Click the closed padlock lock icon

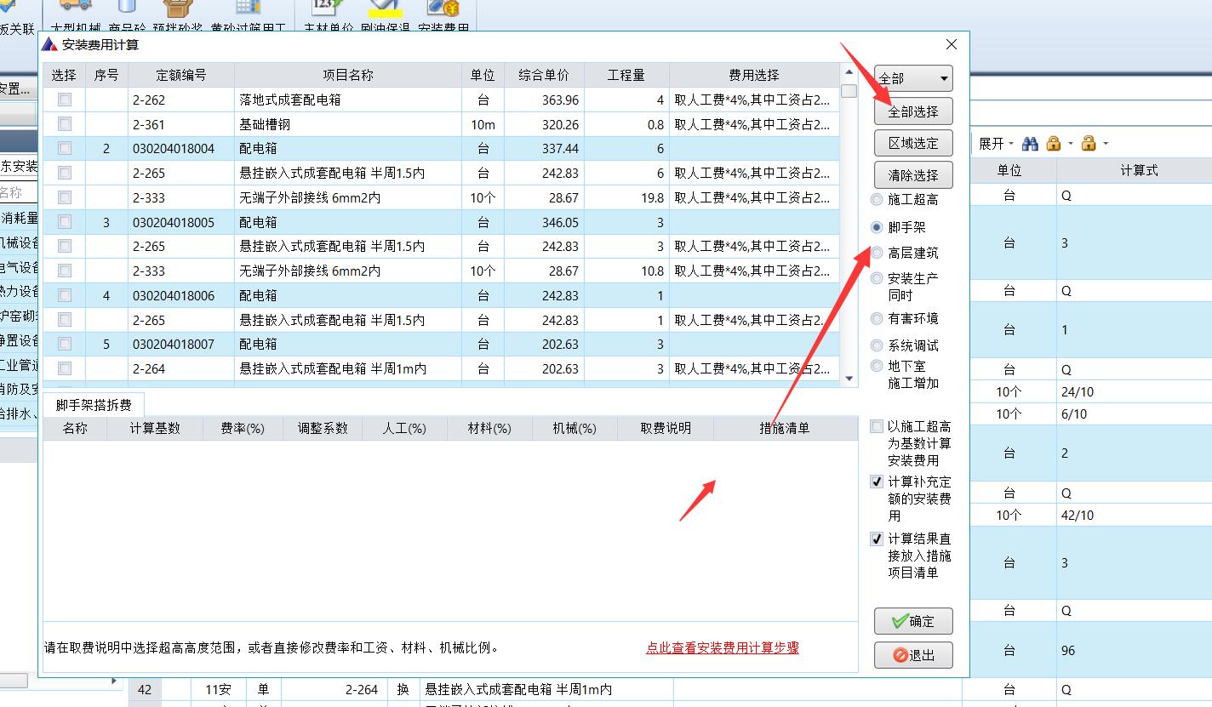[1053, 144]
